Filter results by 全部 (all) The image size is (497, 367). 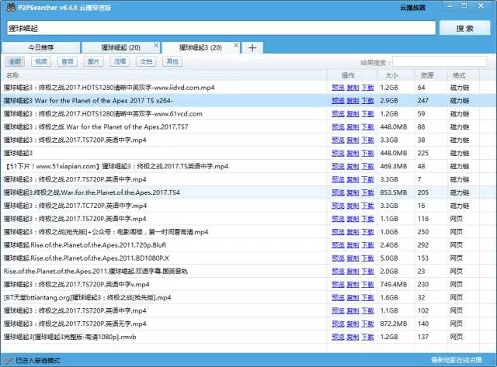pyautogui.click(x=15, y=61)
